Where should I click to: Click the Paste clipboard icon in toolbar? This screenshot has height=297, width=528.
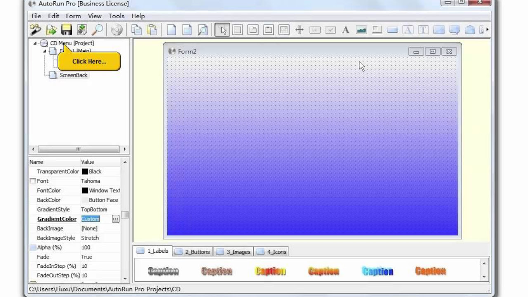152,30
